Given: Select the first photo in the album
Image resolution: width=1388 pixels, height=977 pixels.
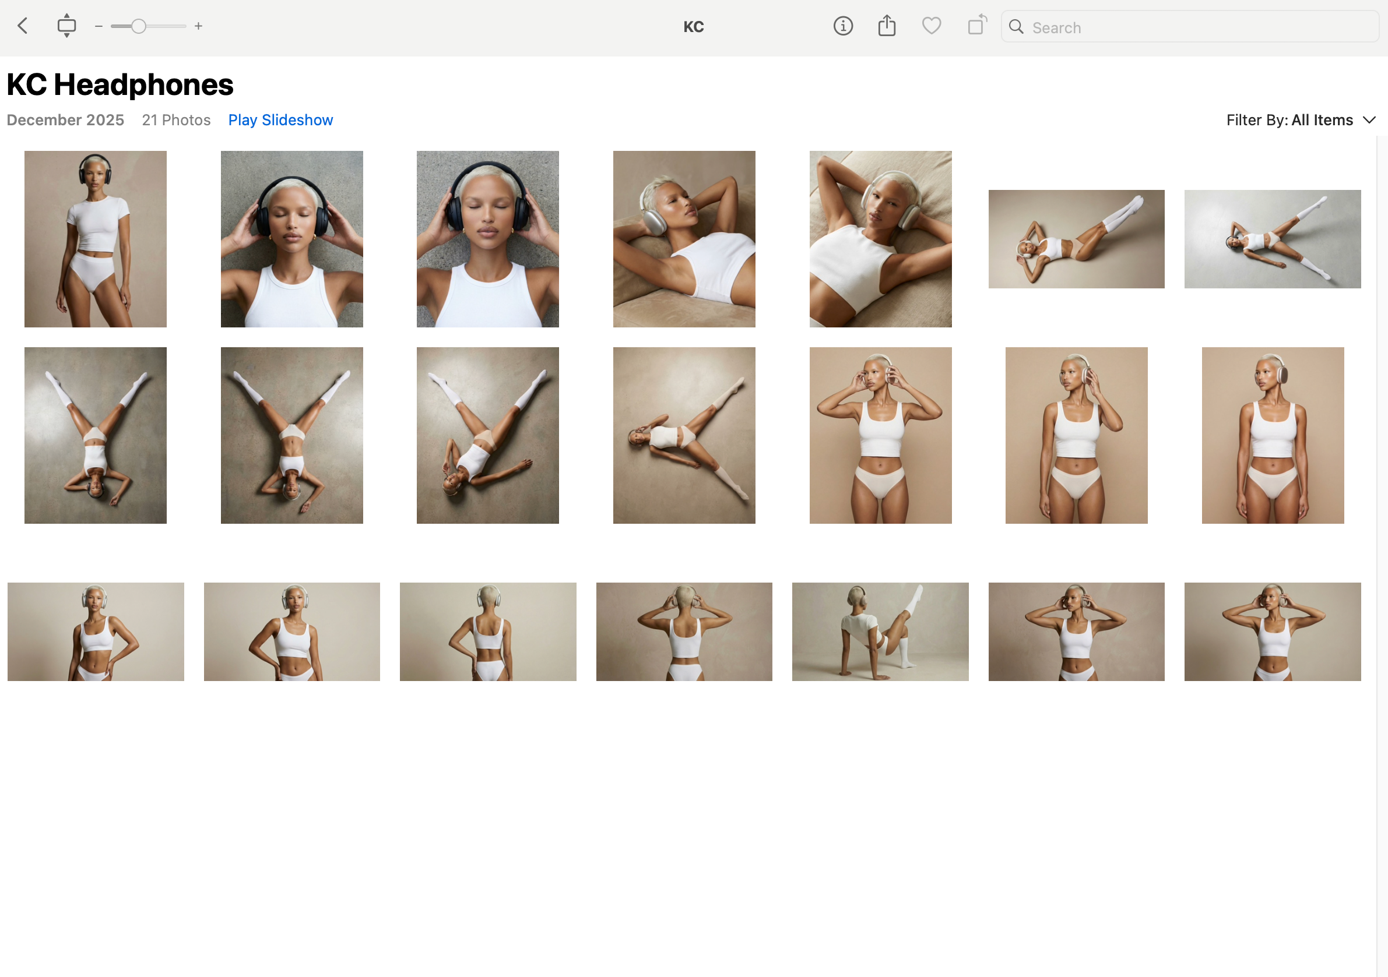Looking at the screenshot, I should [95, 239].
